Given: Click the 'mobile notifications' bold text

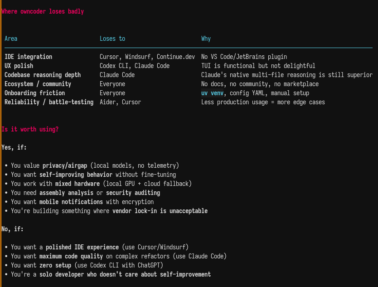Looking at the screenshot, I should (x=71, y=202).
